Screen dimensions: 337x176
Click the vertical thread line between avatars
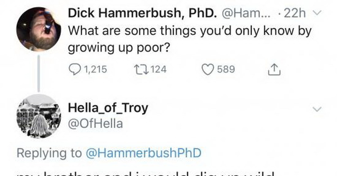click(x=38, y=73)
